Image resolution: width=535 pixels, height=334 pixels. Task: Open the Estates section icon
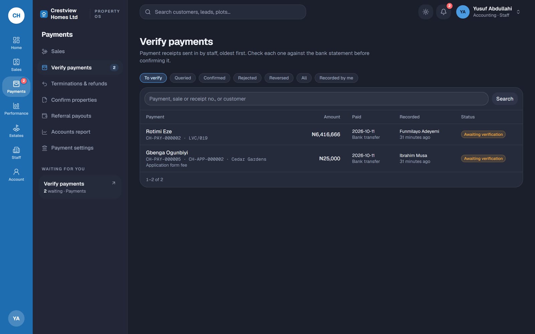(x=16, y=131)
